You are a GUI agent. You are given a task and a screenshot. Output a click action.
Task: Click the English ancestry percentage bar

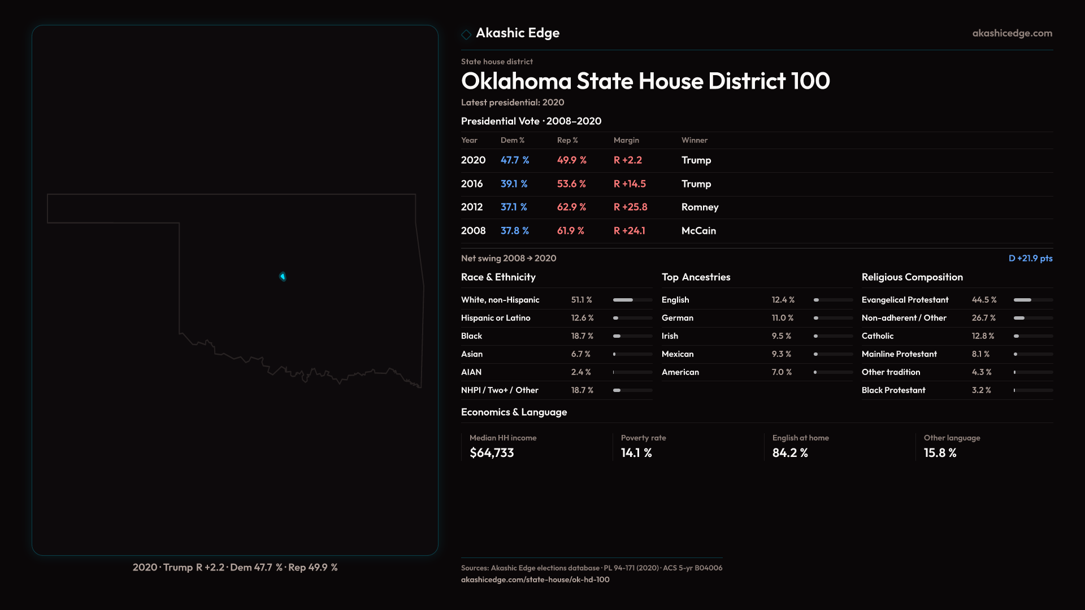point(832,300)
